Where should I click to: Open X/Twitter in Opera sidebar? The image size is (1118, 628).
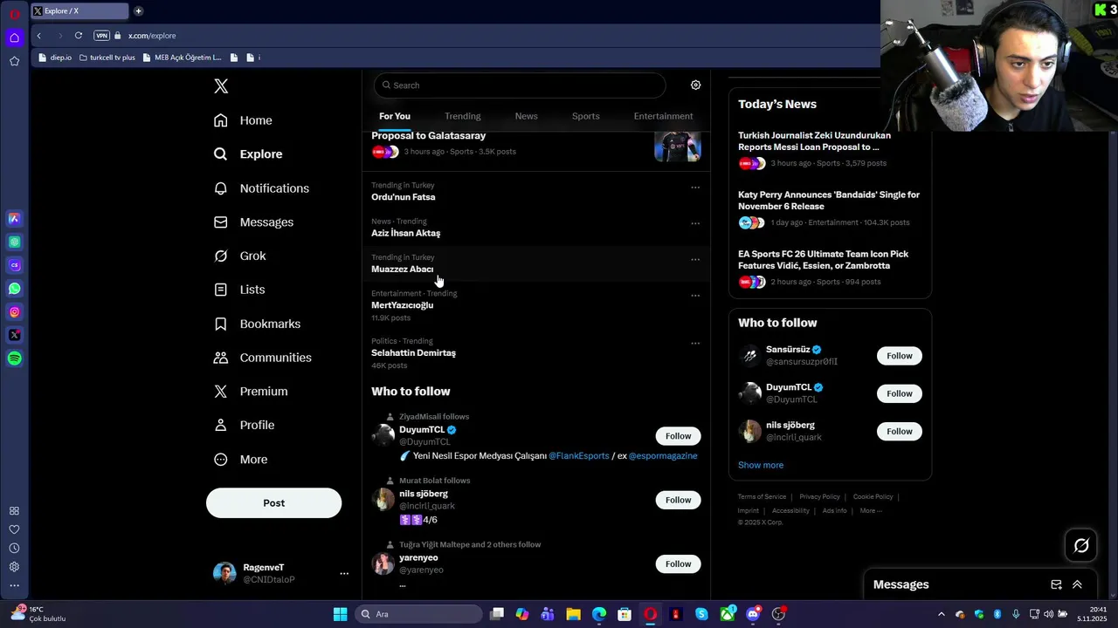click(x=14, y=335)
